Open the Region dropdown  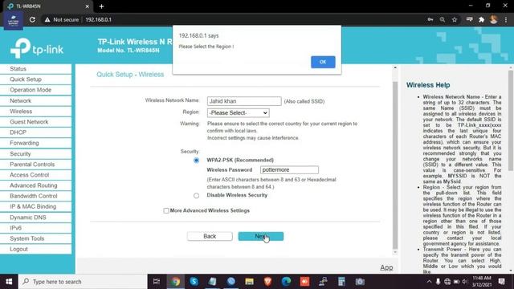pyautogui.click(x=239, y=112)
